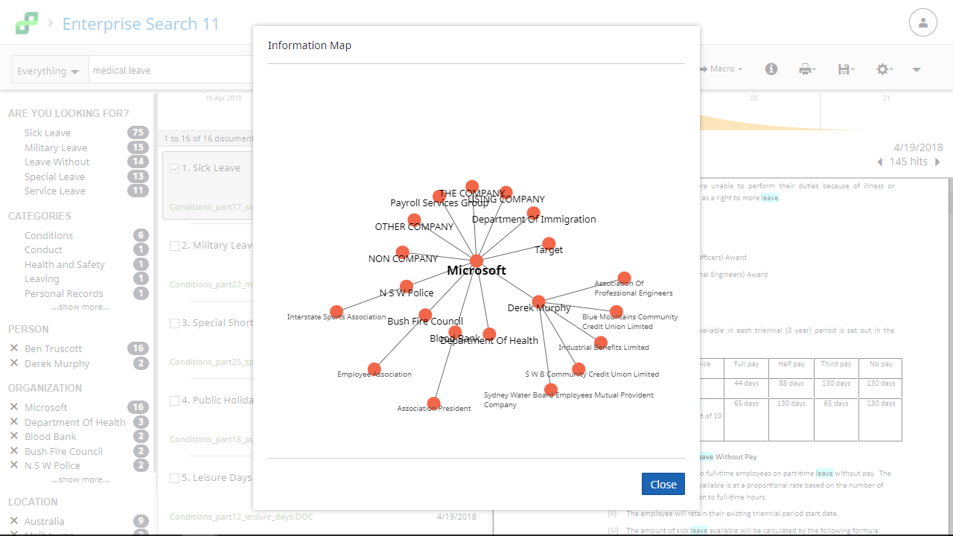This screenshot has height=536, width=953.
Task: Expand the rightmost toolbar dropdown arrow
Action: click(x=917, y=70)
